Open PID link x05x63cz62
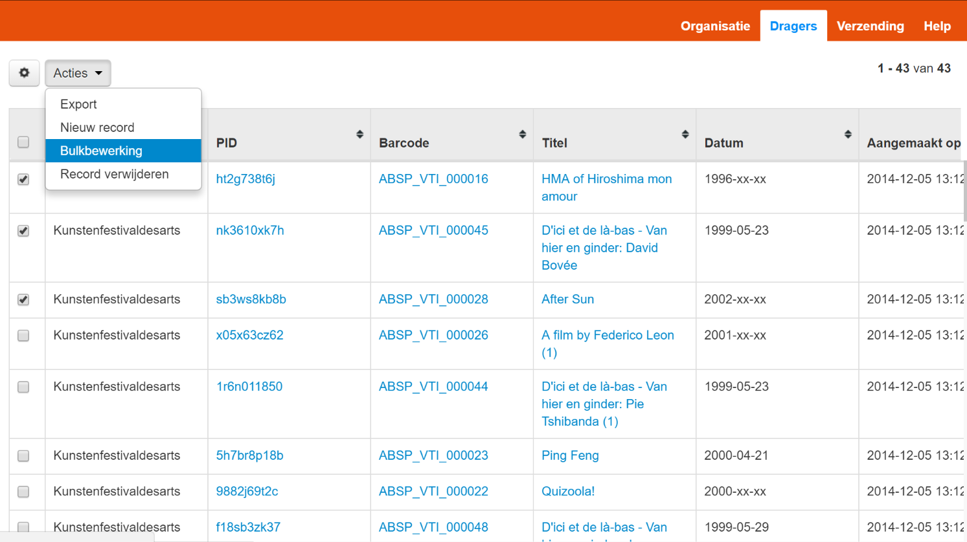Image resolution: width=967 pixels, height=542 pixels. 249,335
